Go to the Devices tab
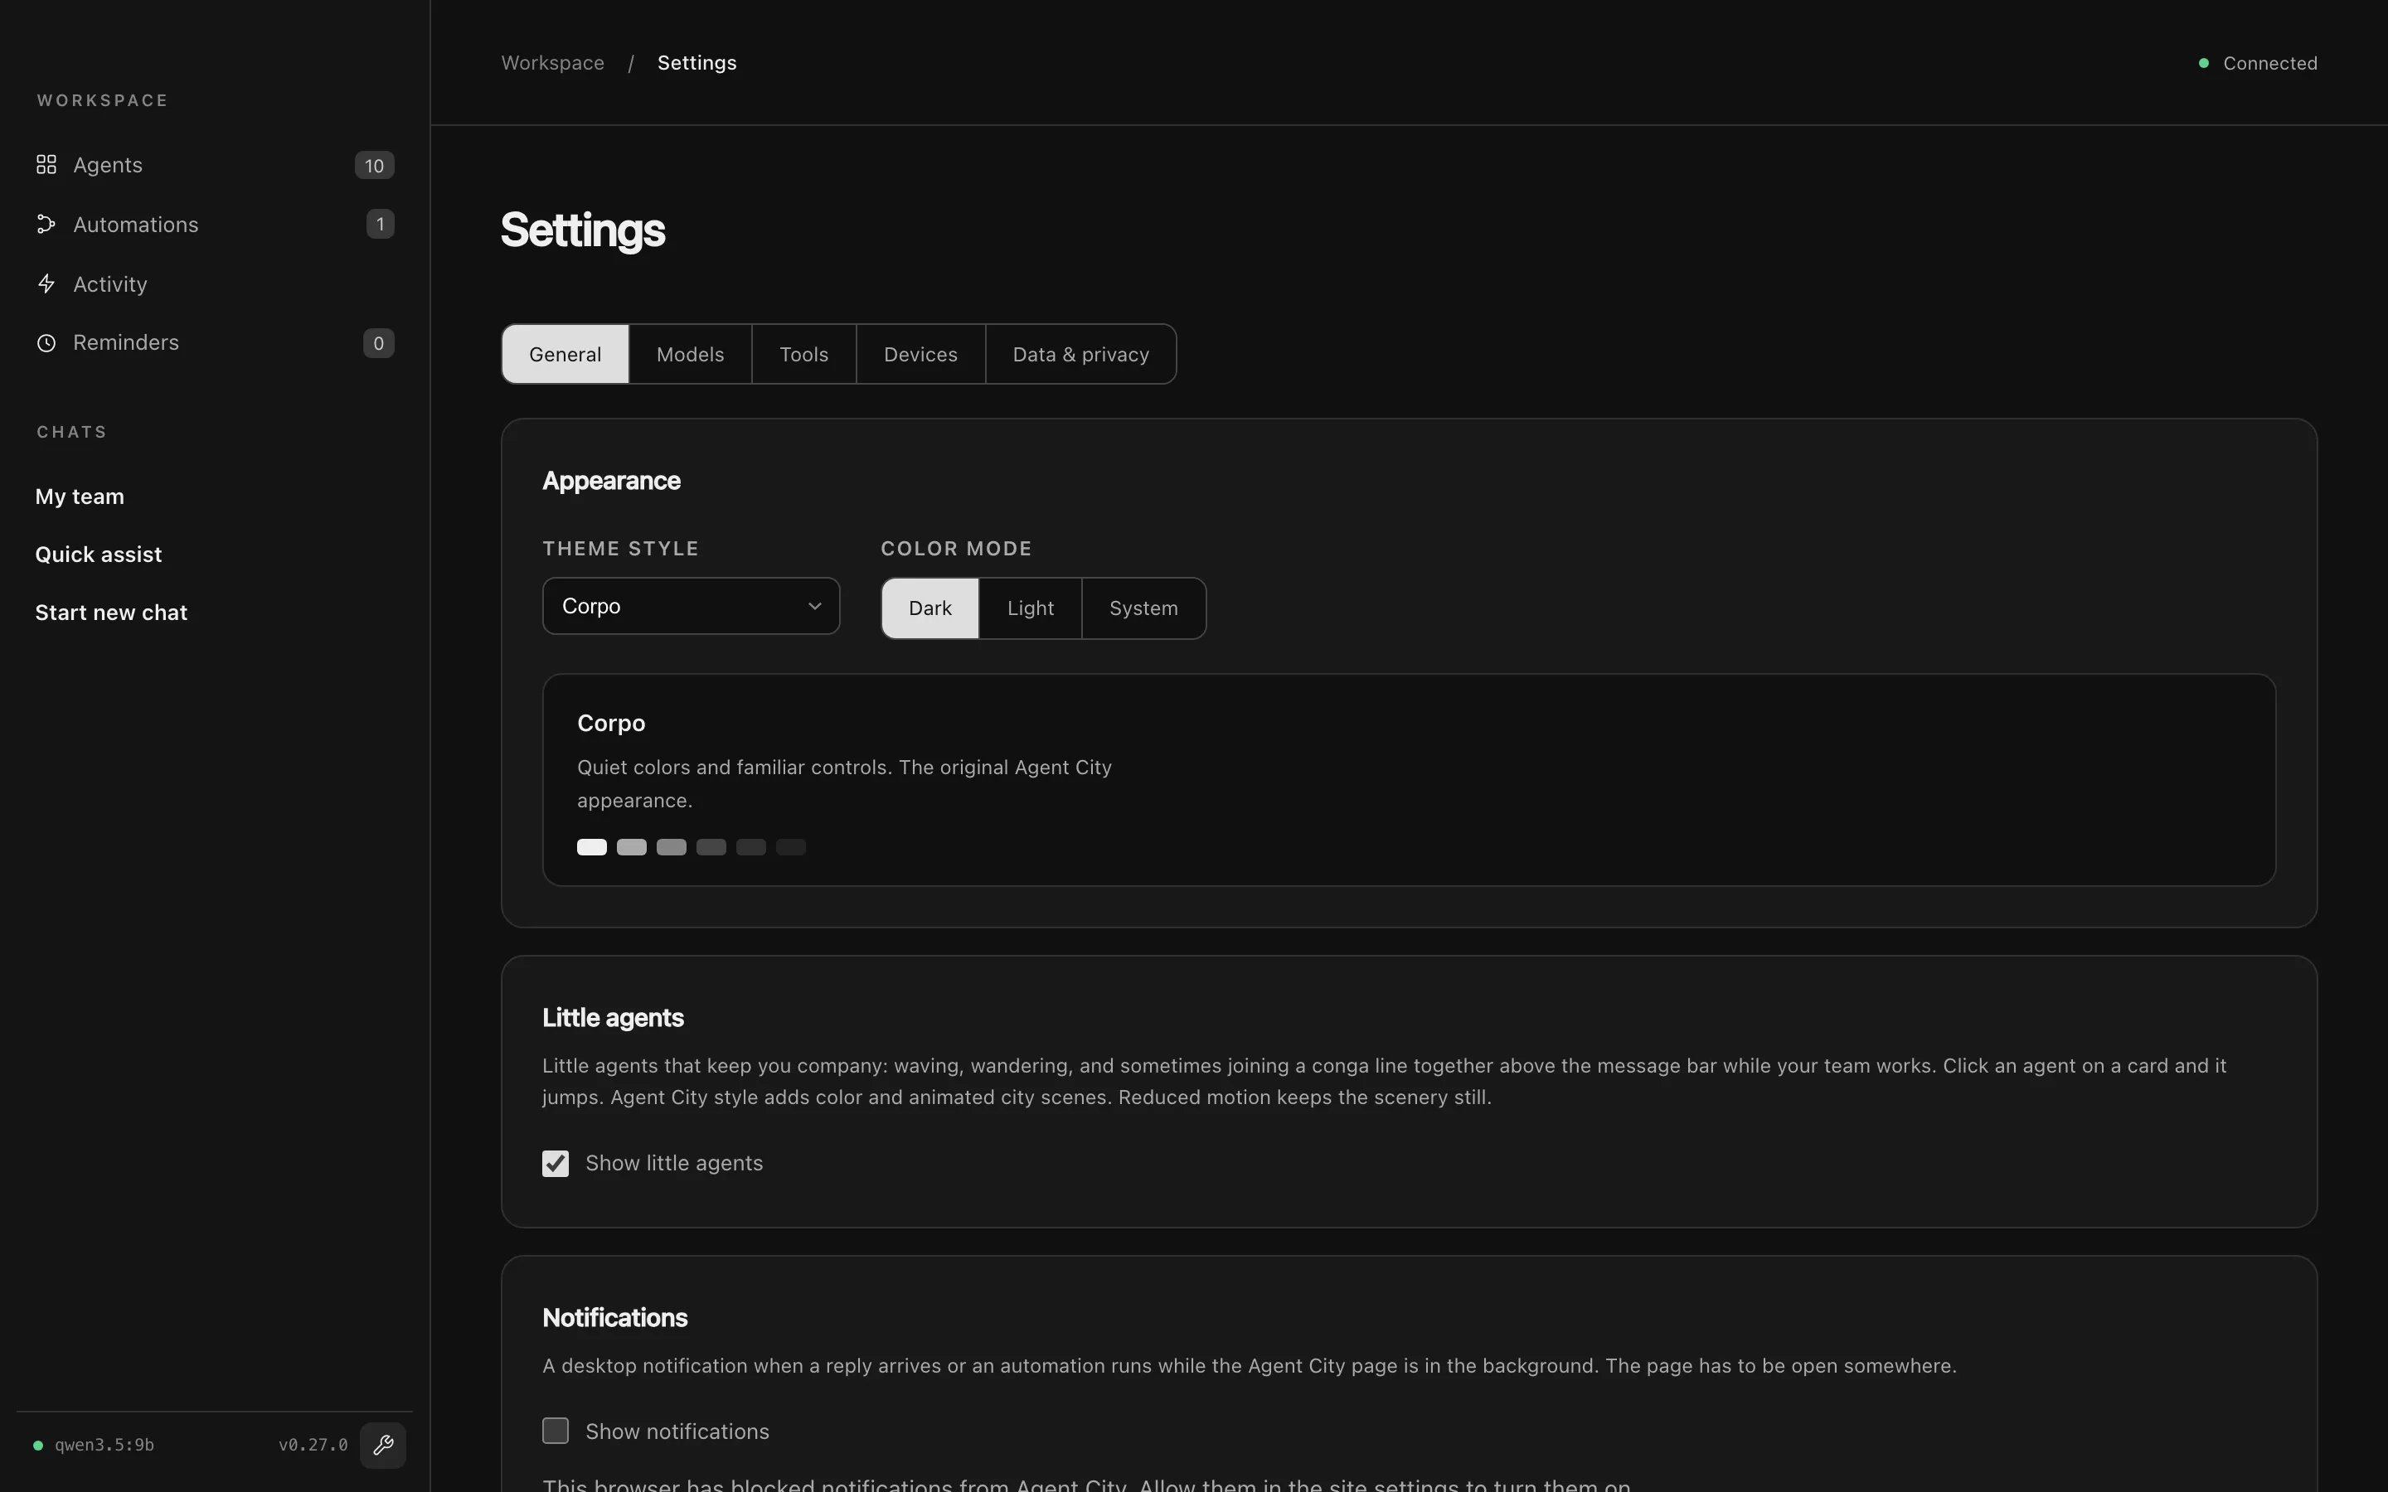 tap(920, 354)
